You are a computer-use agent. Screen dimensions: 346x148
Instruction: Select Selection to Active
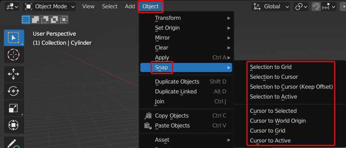[x=273, y=97]
